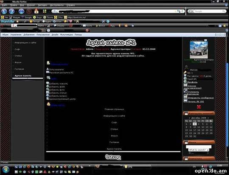Click the pink heart toolbar icon
This screenshot has height=175, width=229.
point(71,21)
